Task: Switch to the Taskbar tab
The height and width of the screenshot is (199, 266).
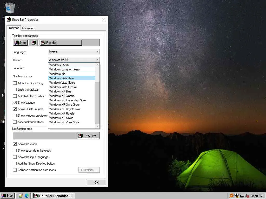Action: click(14, 28)
